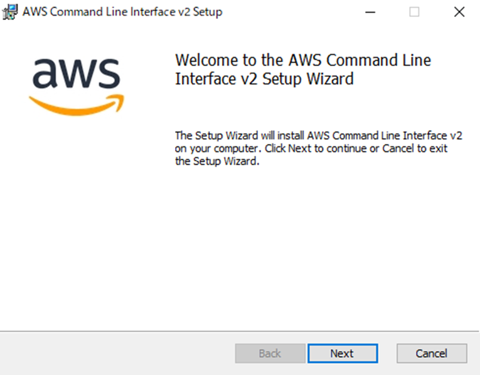Click the disabled Back button
This screenshot has width=480, height=375.
(x=270, y=353)
